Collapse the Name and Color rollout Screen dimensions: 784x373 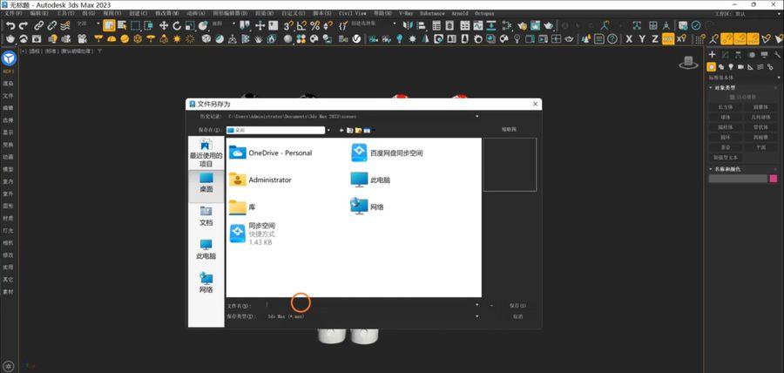click(x=711, y=169)
